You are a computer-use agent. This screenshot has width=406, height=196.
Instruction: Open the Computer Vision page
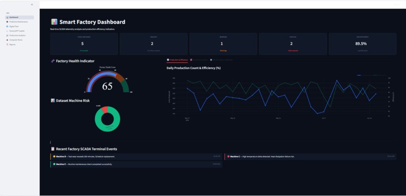(20, 40)
